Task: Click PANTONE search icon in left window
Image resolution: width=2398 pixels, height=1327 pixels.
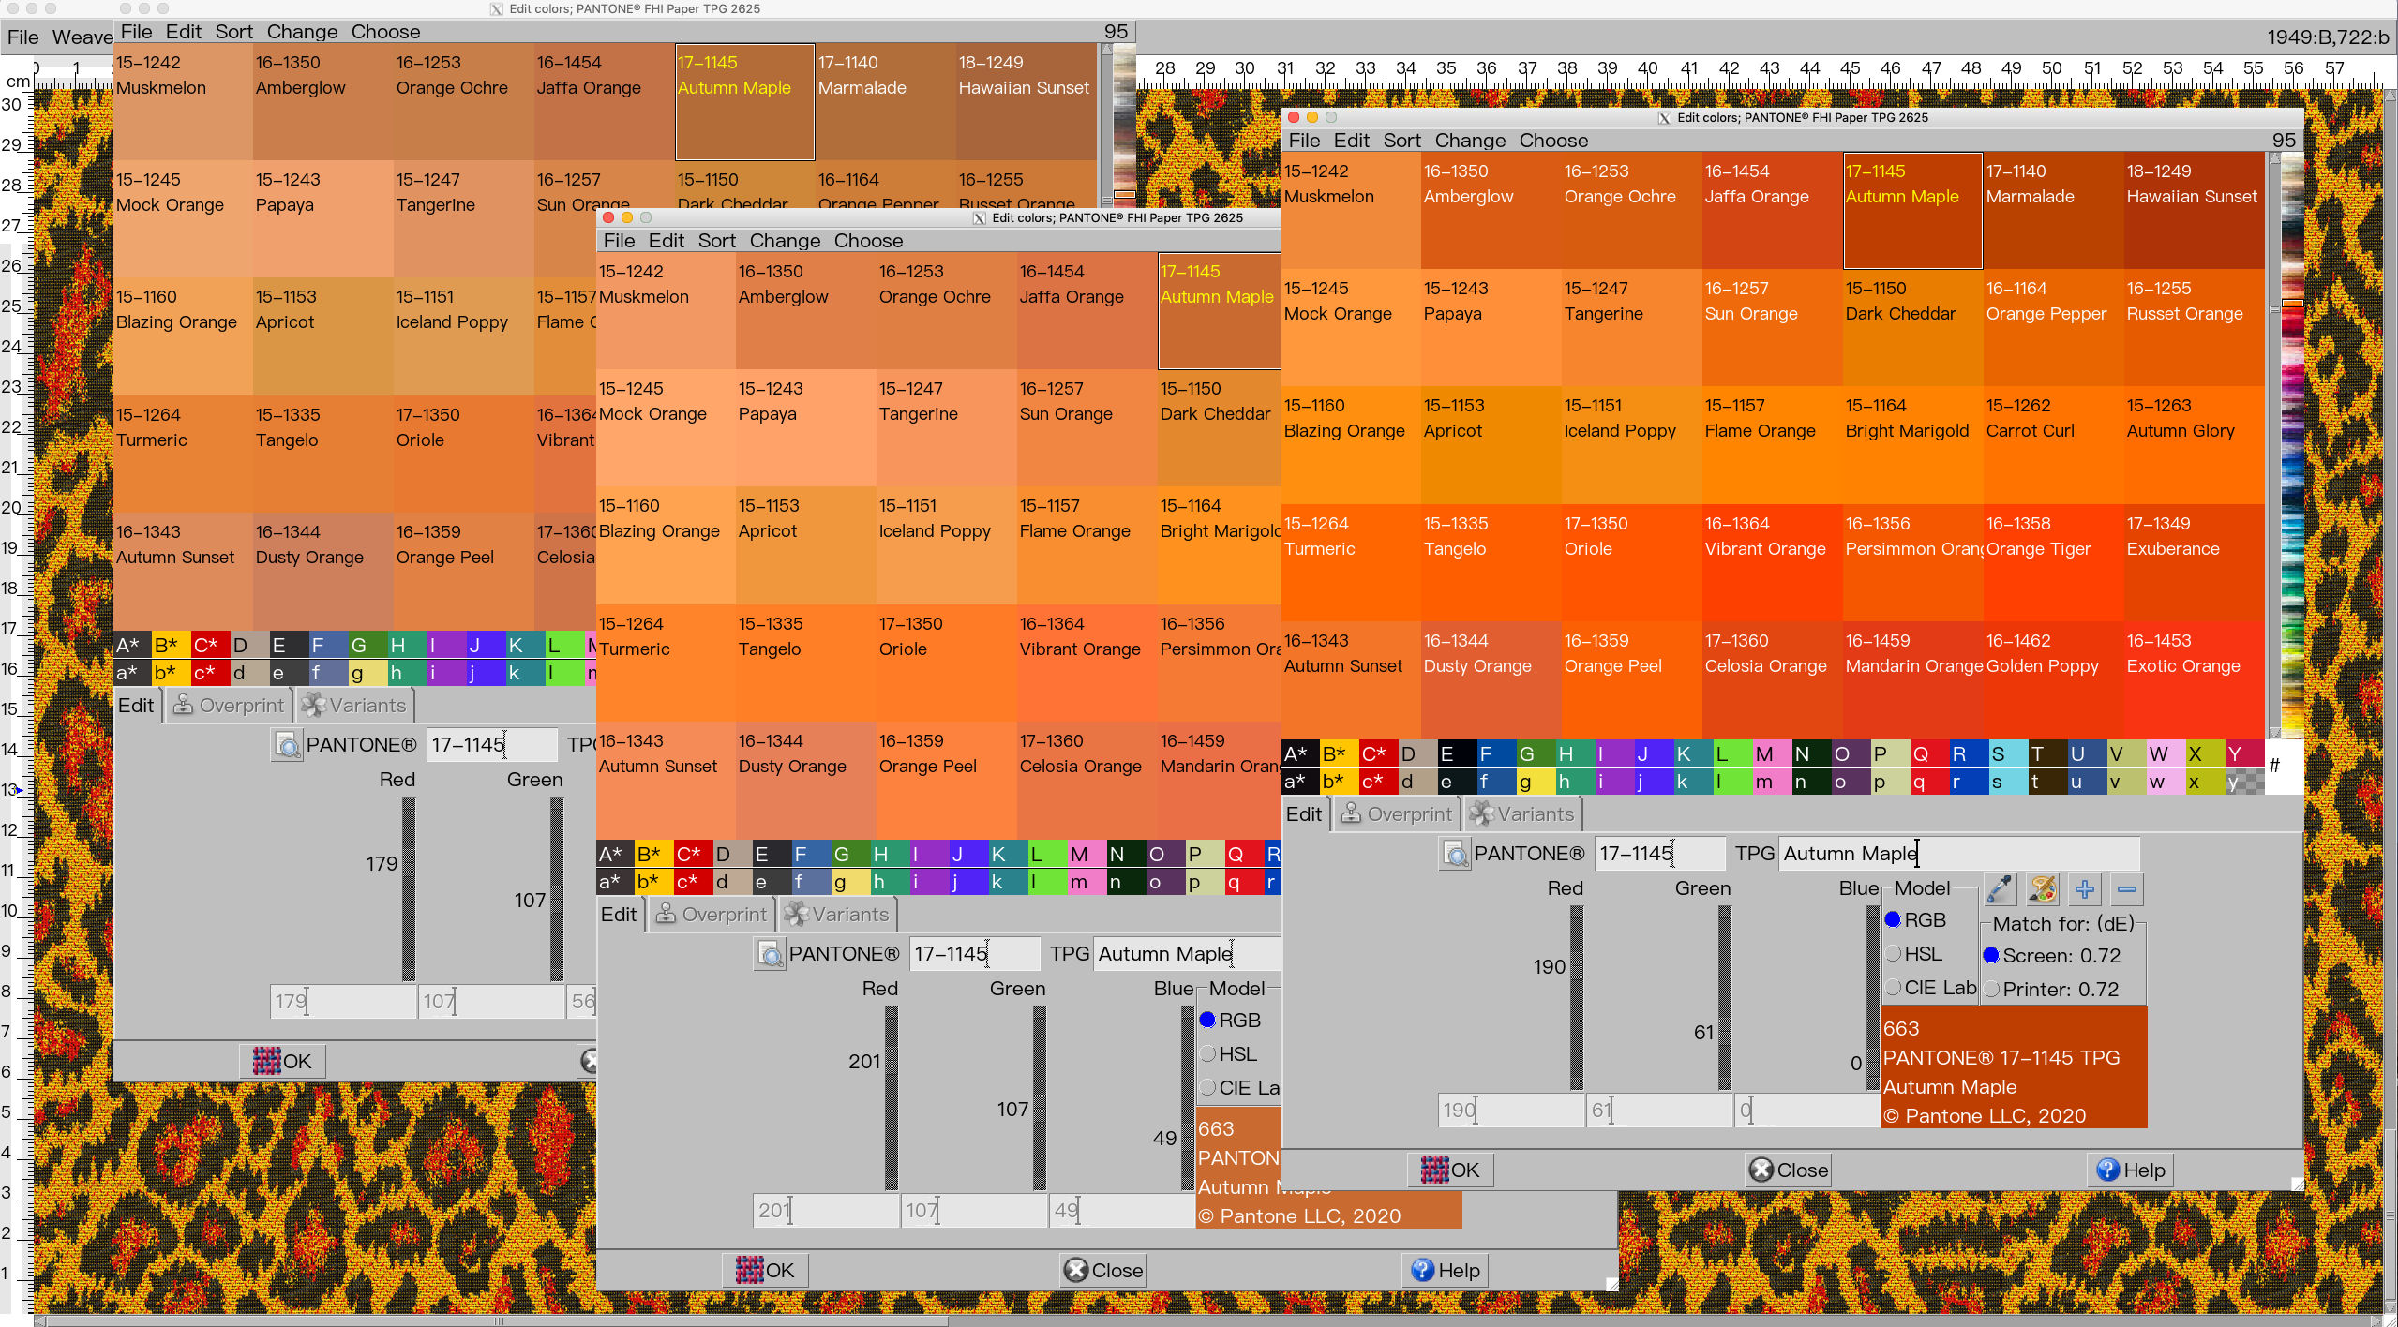Action: [287, 745]
